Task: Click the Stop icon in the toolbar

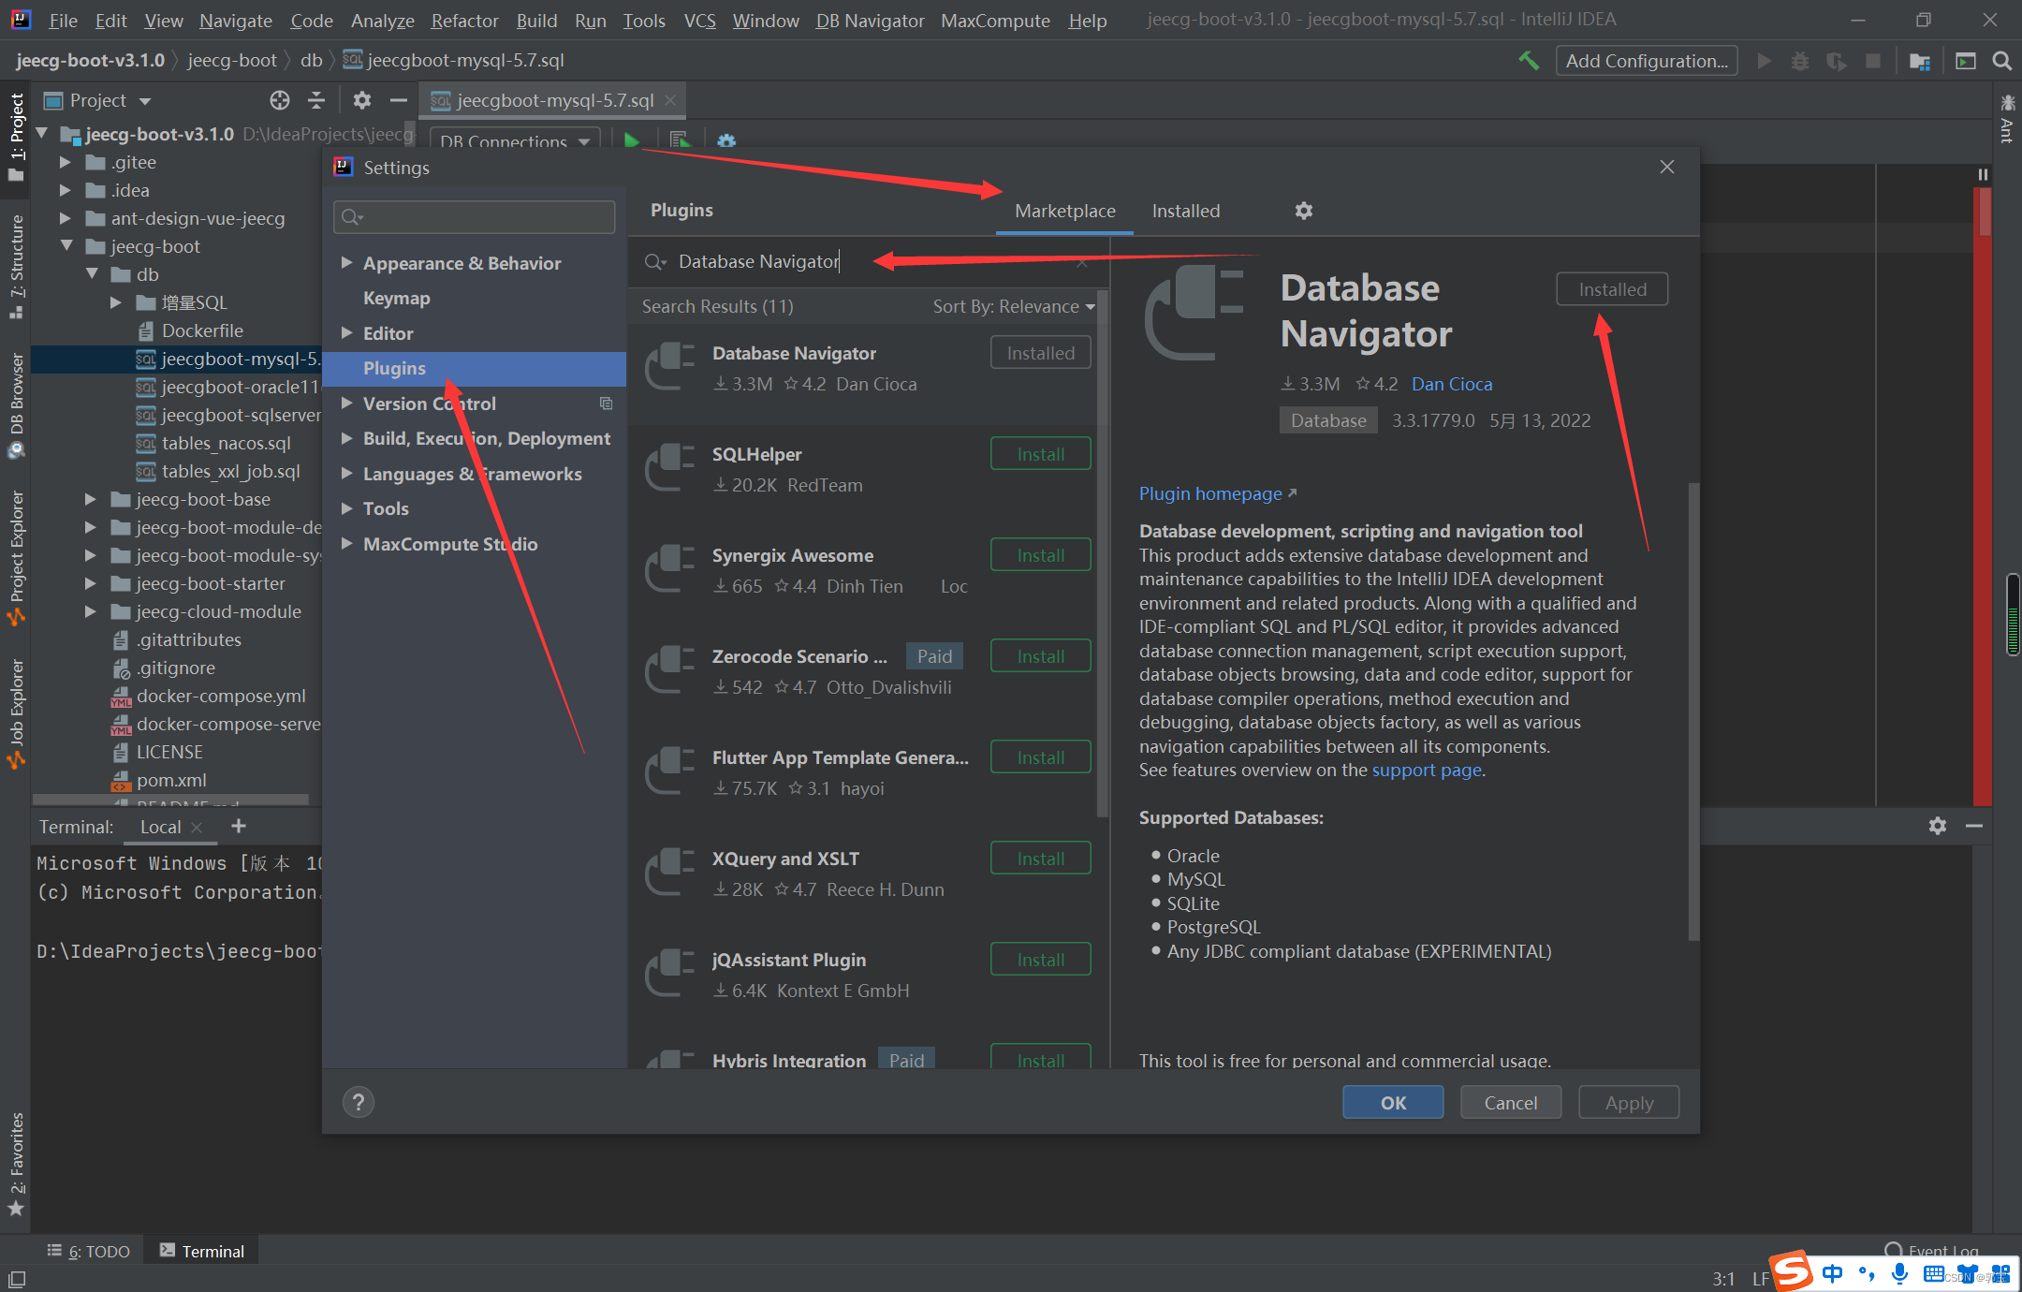Action: click(1872, 60)
